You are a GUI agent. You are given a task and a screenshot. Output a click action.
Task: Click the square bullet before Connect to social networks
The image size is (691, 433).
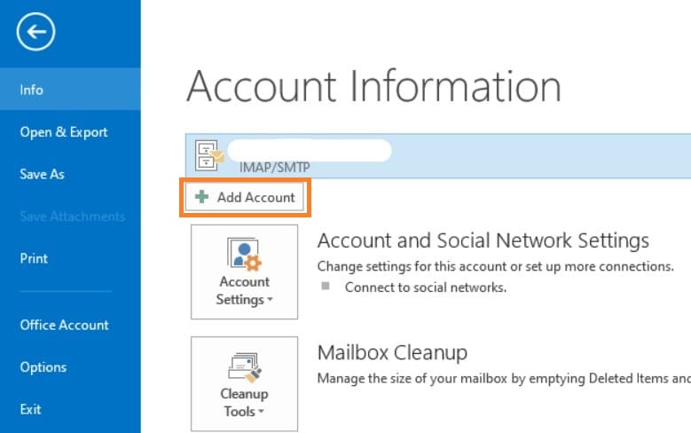pyautogui.click(x=326, y=287)
